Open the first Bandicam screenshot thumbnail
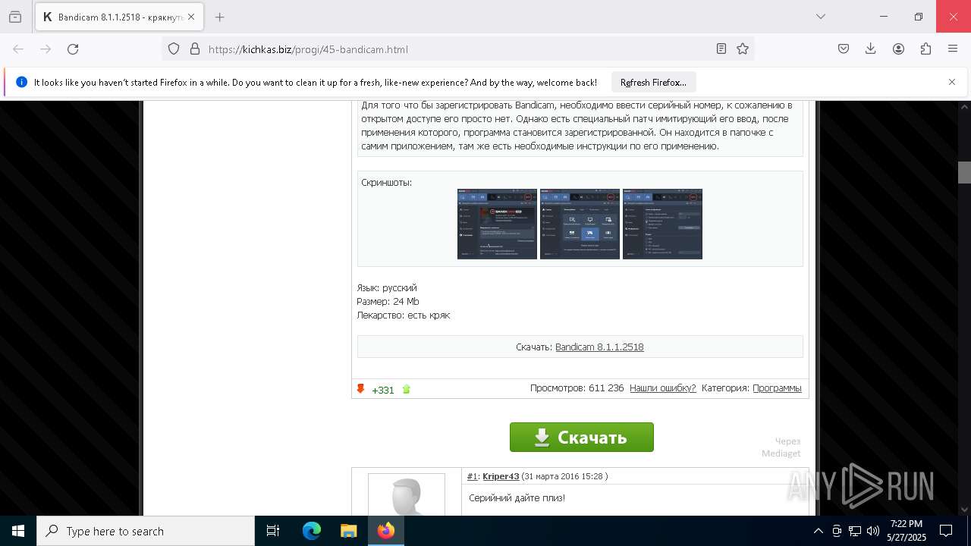971x546 pixels. tap(497, 224)
